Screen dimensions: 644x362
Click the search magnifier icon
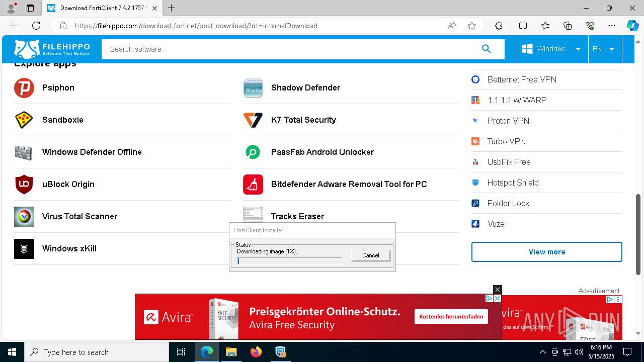click(486, 49)
